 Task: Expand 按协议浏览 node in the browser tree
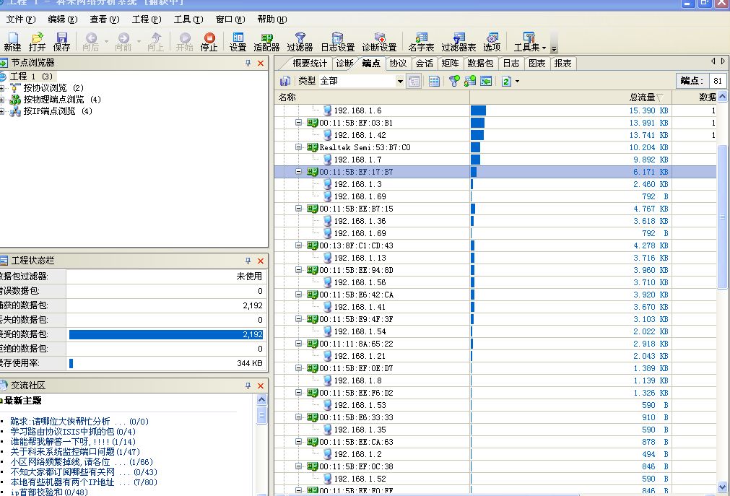coord(3,88)
